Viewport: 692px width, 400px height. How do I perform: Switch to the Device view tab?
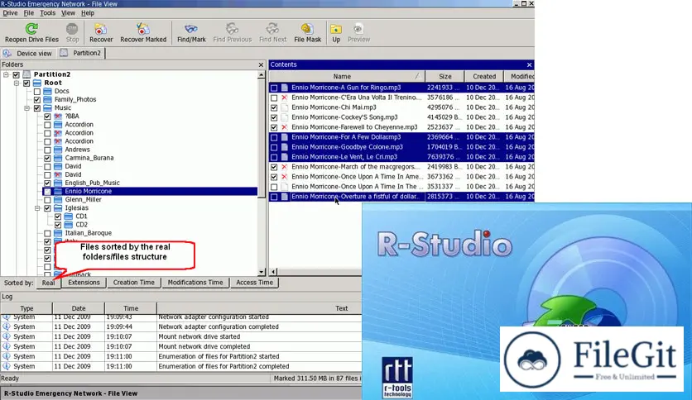point(28,53)
